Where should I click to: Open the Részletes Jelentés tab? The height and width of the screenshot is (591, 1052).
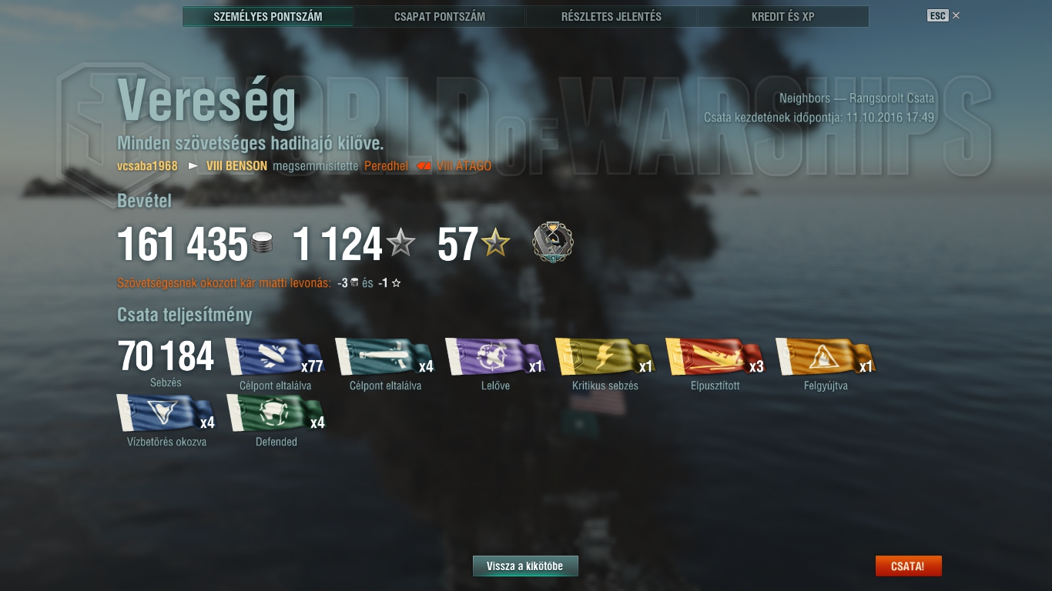coord(611,16)
